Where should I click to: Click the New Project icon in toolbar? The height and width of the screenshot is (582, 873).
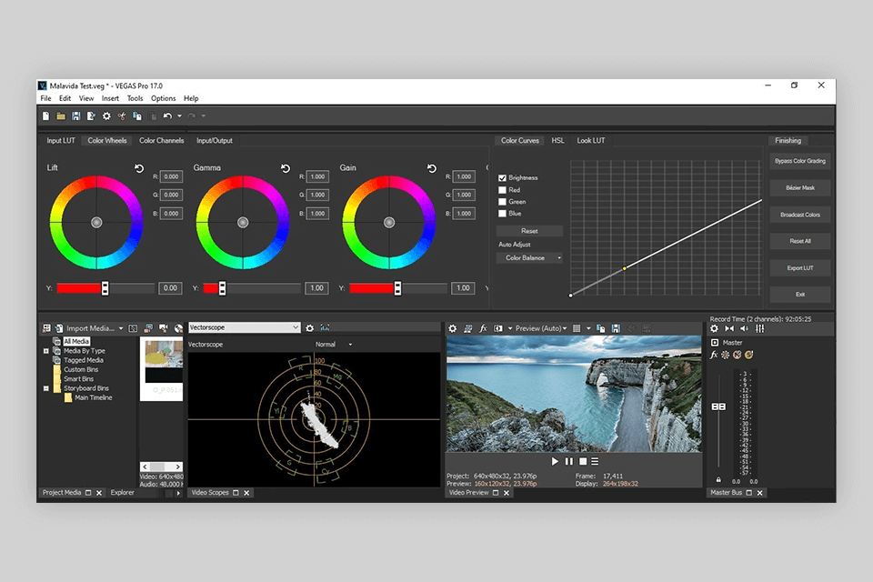pyautogui.click(x=45, y=115)
